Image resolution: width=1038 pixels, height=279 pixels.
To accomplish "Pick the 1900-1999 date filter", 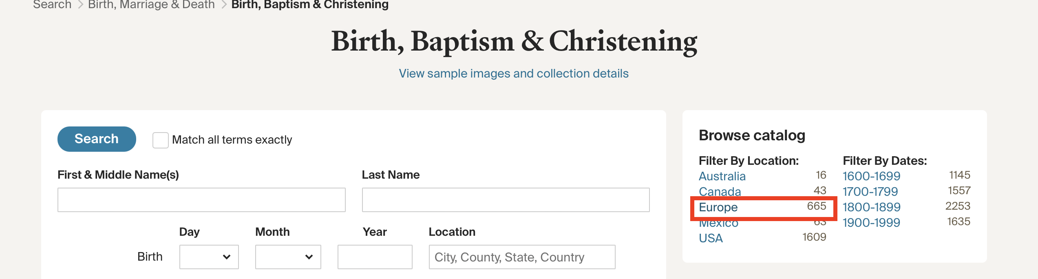I will [871, 223].
